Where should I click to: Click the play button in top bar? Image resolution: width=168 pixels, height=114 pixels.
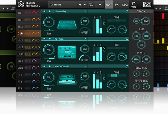click(100, 5)
